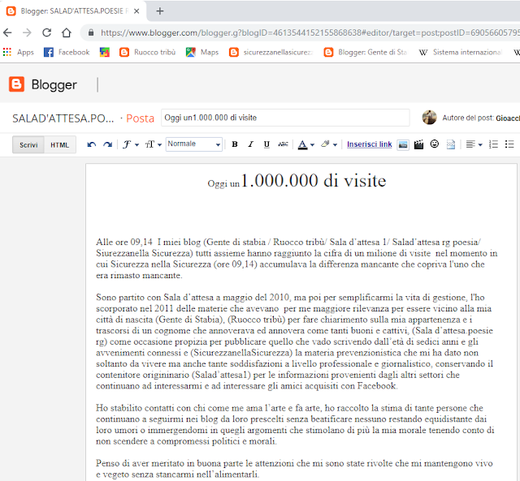Open the text alignment dropdown

[x=474, y=144]
